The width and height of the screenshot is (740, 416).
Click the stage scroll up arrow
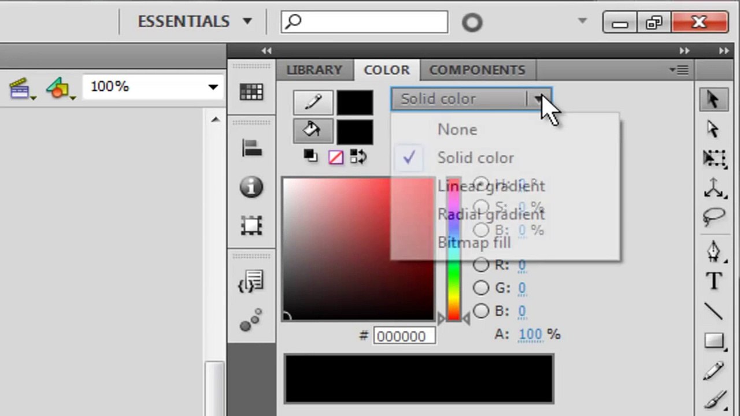[x=215, y=120]
